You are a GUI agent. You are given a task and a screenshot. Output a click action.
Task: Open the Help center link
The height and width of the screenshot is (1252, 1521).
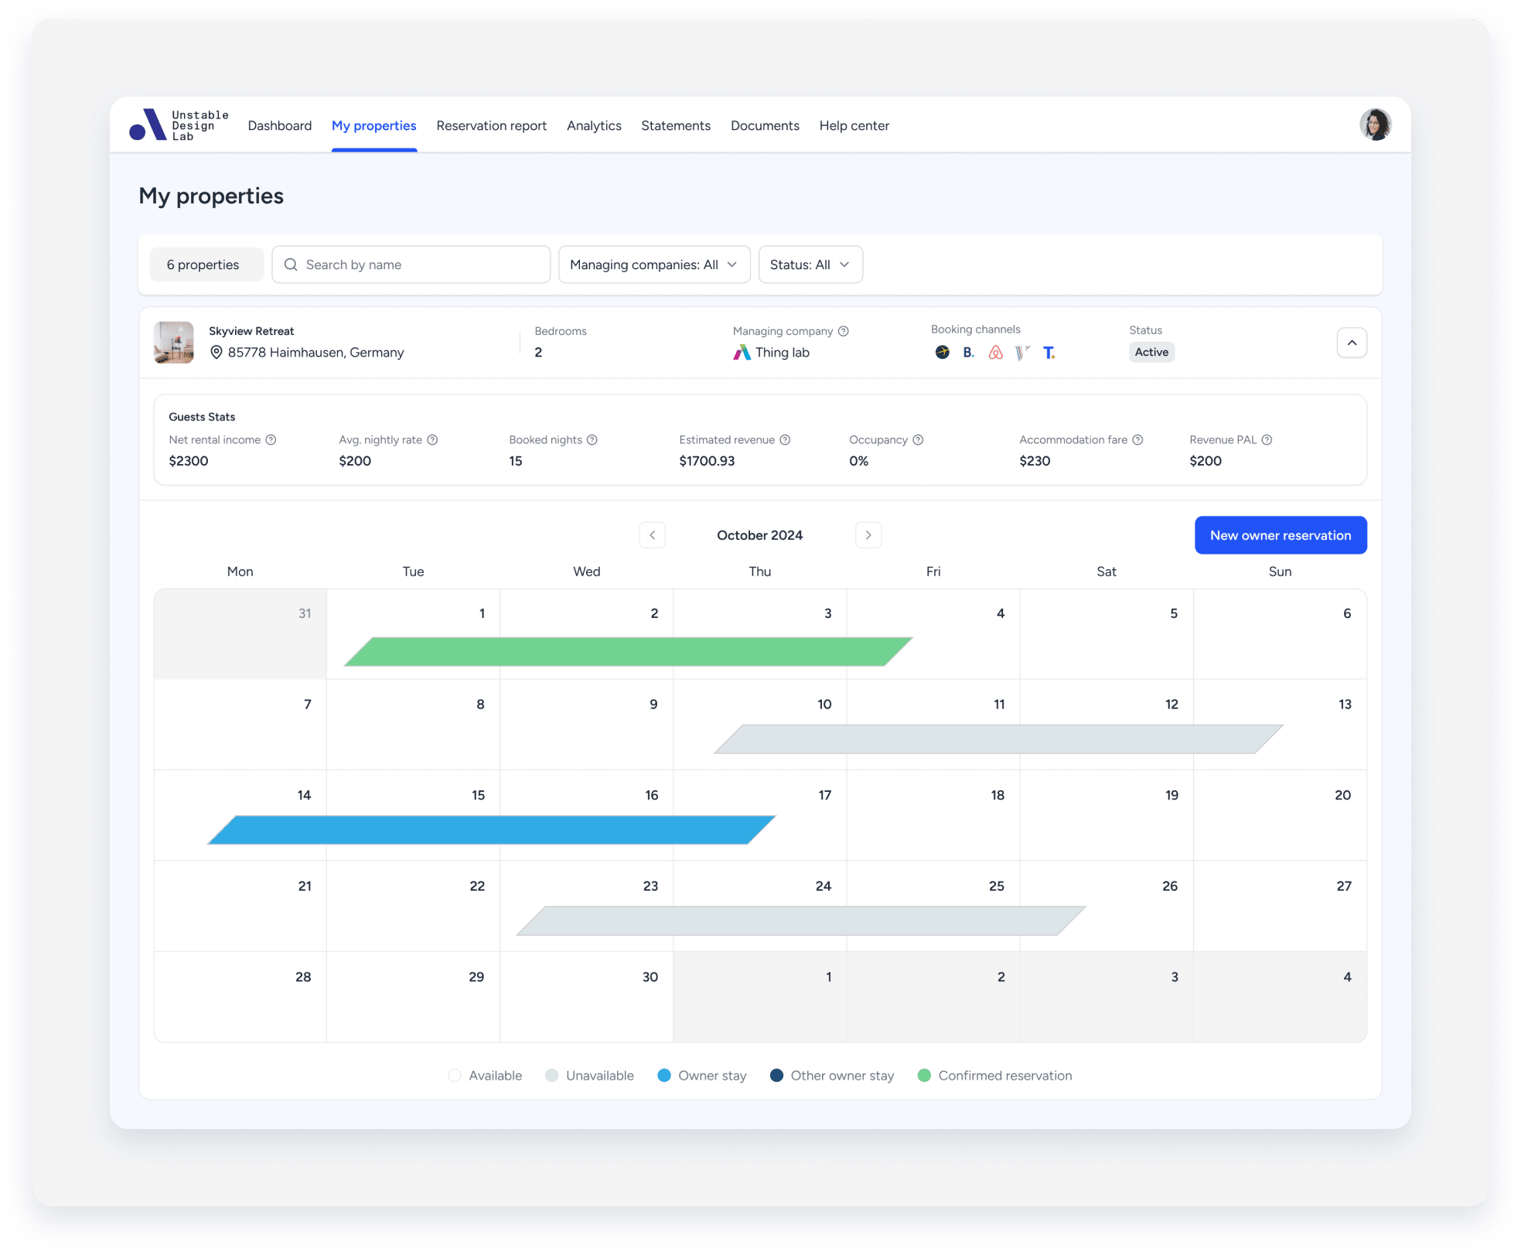click(x=854, y=125)
